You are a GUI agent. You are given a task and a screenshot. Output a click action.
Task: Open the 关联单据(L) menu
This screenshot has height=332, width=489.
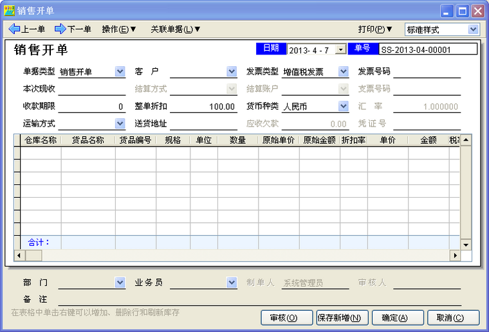tap(176, 29)
